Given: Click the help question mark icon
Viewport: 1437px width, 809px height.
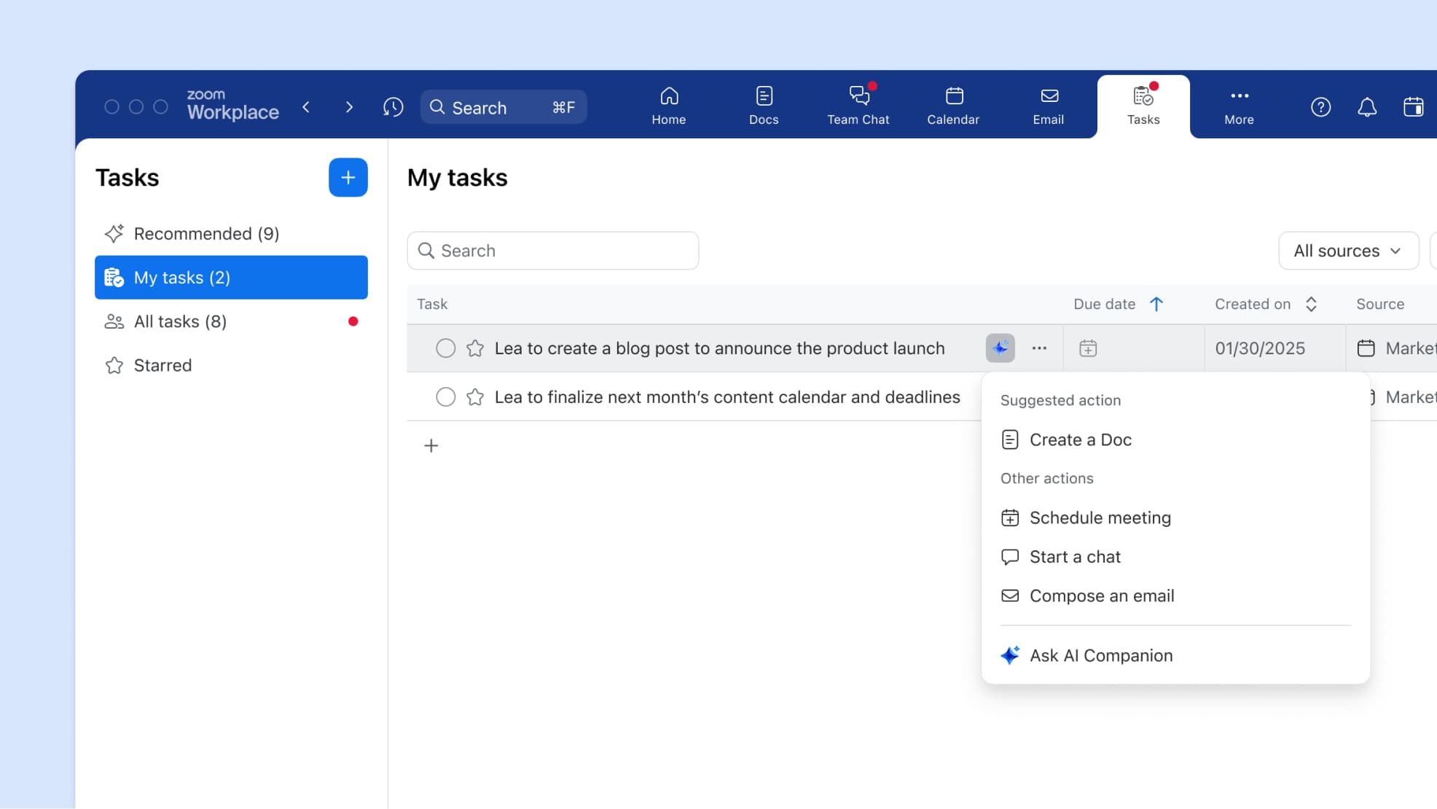Looking at the screenshot, I should coord(1320,107).
